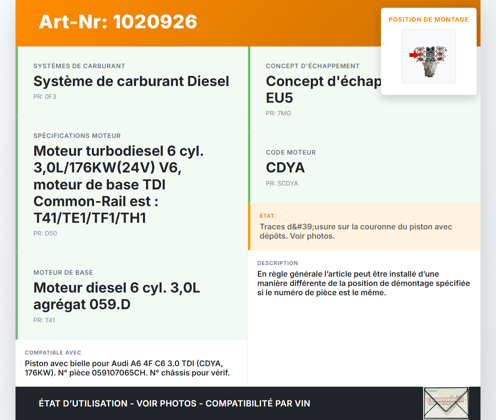This screenshot has height=420, width=496.
Task: Open the engine mounting position image
Action: point(429,56)
